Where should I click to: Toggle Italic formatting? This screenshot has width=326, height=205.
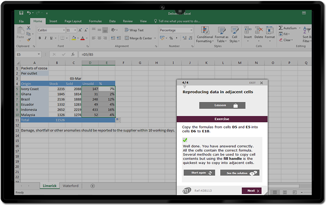tap(45, 38)
